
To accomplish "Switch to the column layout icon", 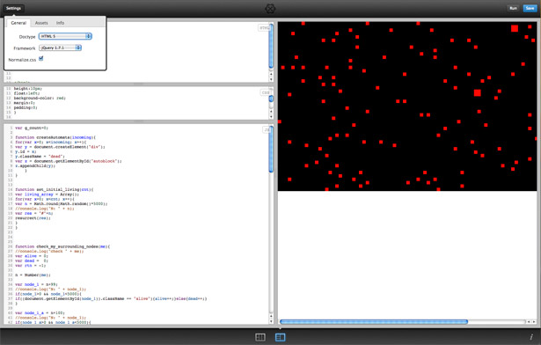I will coord(260,337).
